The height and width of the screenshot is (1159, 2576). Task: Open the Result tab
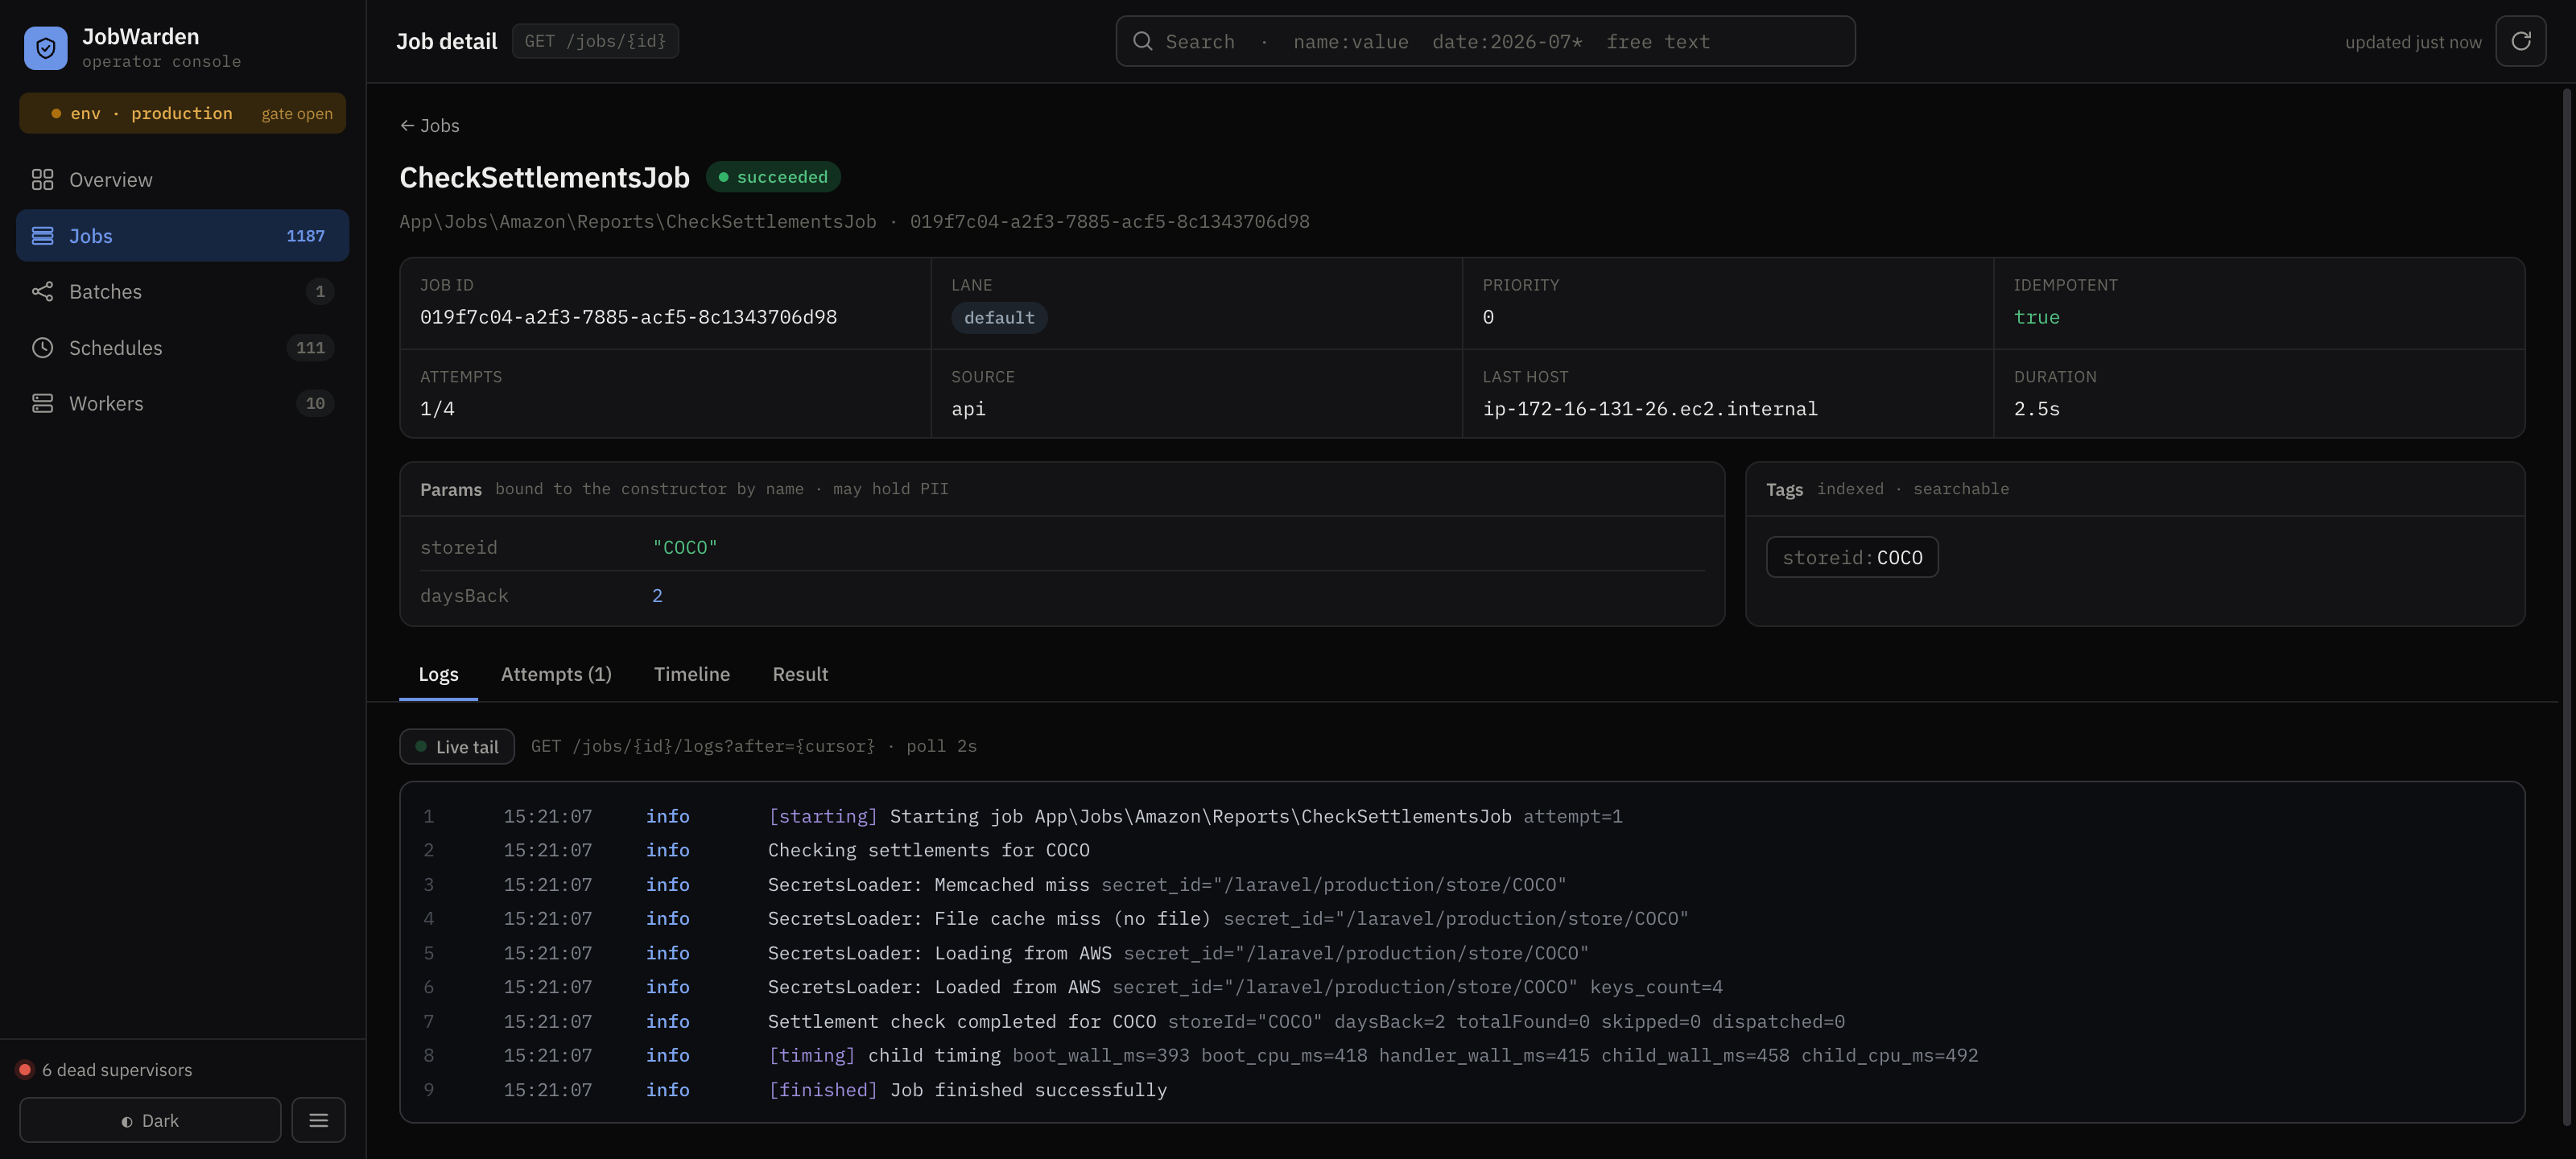coord(800,674)
